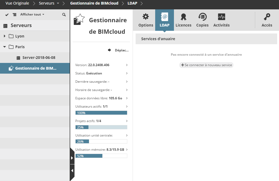Expand Utilisation unité centrale row chevron
The image size is (279, 181).
click(x=127, y=135)
